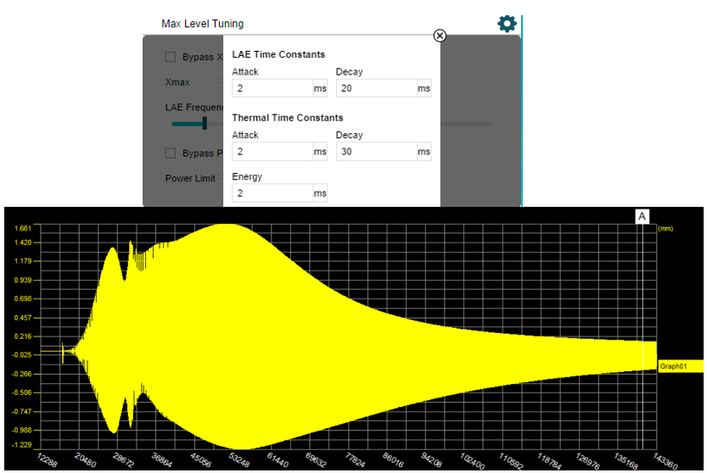The image size is (707, 473).
Task: Open settings with the gear icon
Action: pyautogui.click(x=507, y=24)
